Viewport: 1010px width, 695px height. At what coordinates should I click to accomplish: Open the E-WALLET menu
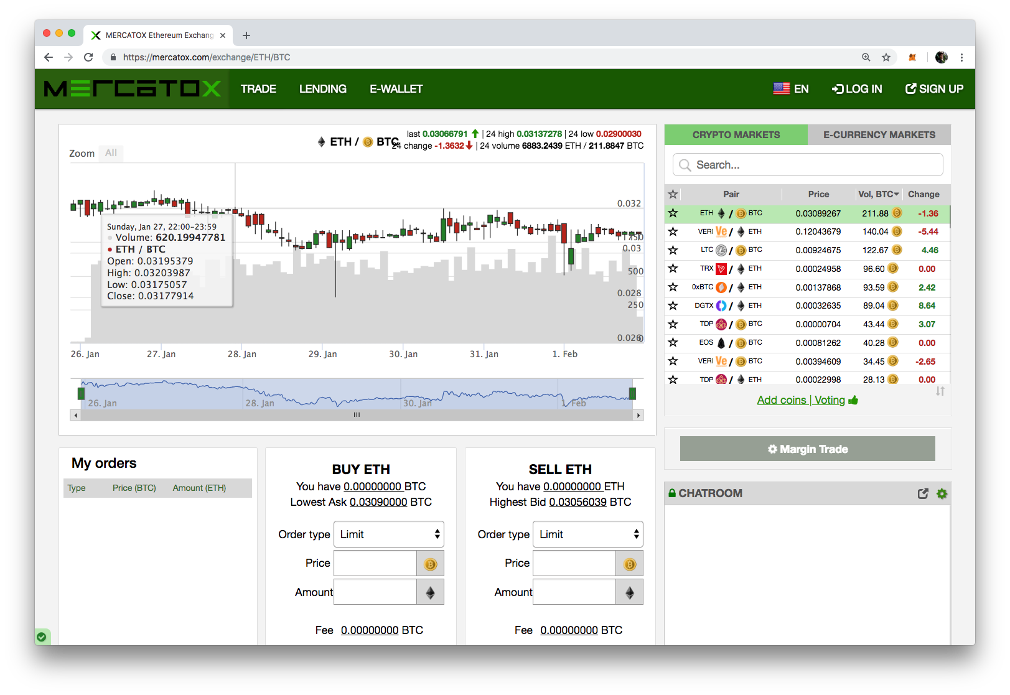(x=396, y=89)
